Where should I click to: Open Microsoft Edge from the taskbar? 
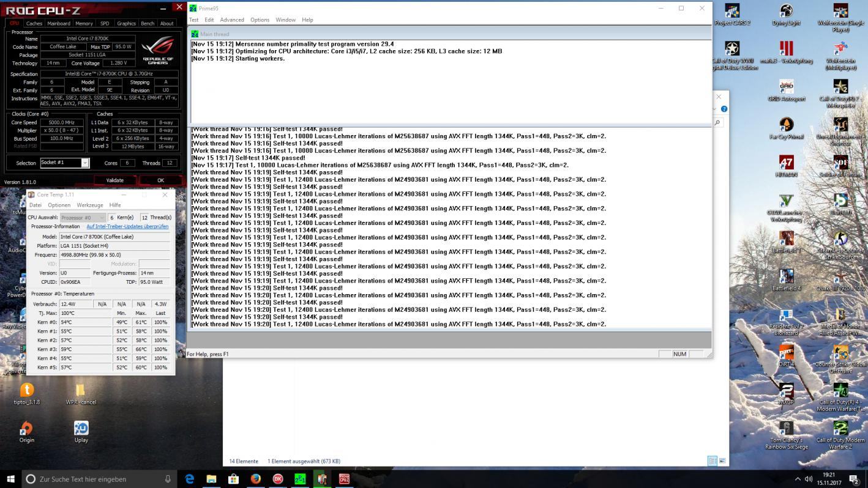click(190, 479)
